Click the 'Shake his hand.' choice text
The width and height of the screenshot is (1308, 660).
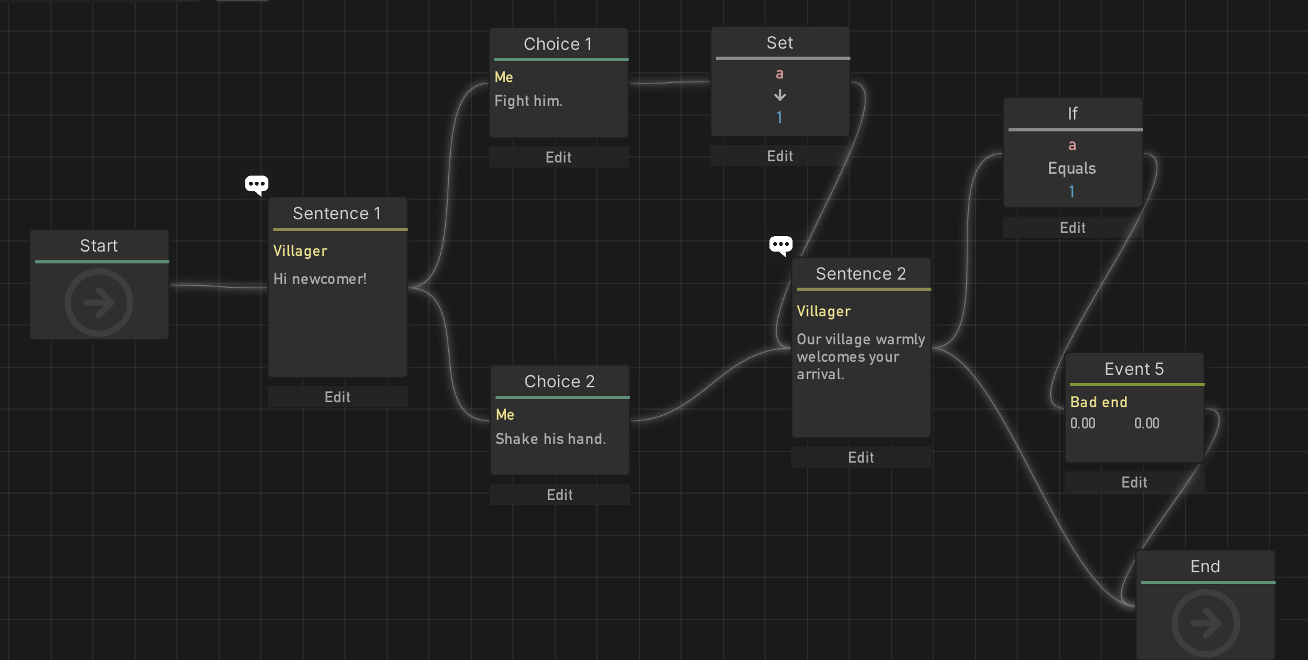(550, 439)
